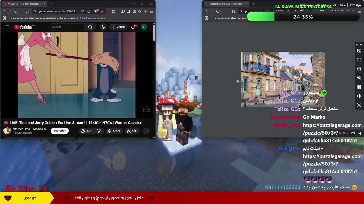
Task: Open apps grid on YouTube window bookmarks bar
Action: (4, 18)
